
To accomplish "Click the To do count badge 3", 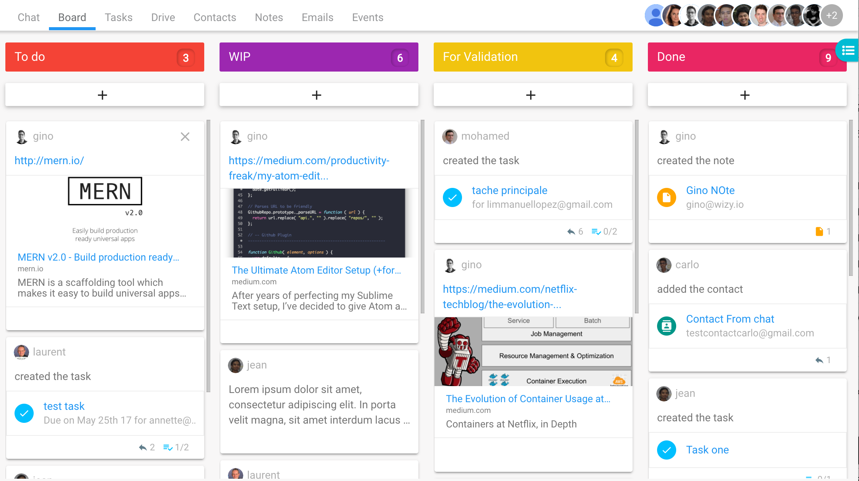I will tap(186, 58).
